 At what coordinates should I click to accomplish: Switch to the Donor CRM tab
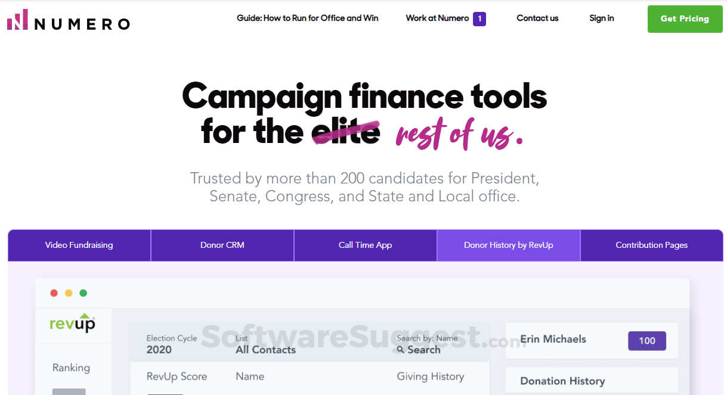pos(222,245)
